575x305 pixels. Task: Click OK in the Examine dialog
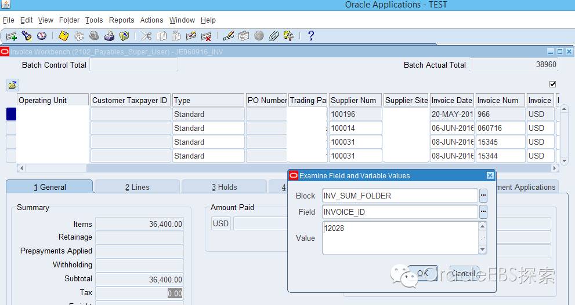tap(422, 273)
